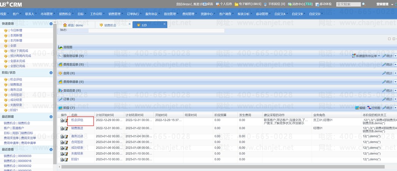The width and height of the screenshot is (397, 171).
Task: Open 消息中心 notifications
Action: click(x=300, y=4)
